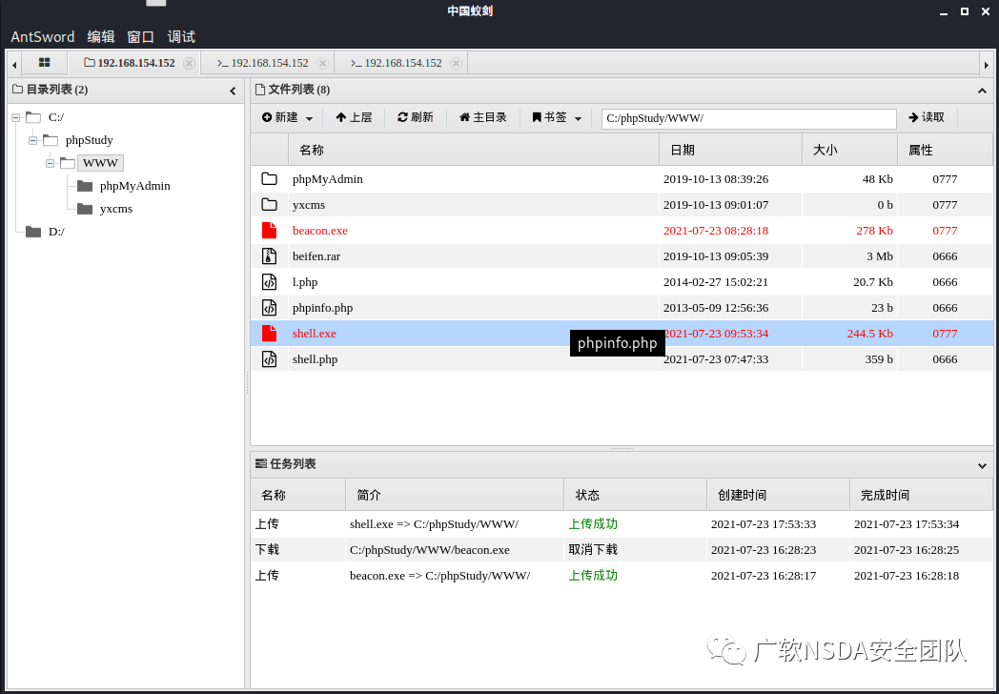Viewport: 999px width, 694px height.
Task: Click the path input field
Action: click(x=748, y=118)
